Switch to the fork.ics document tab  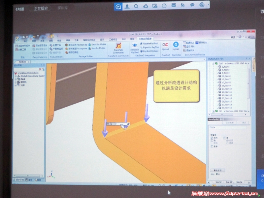click(x=22, y=62)
